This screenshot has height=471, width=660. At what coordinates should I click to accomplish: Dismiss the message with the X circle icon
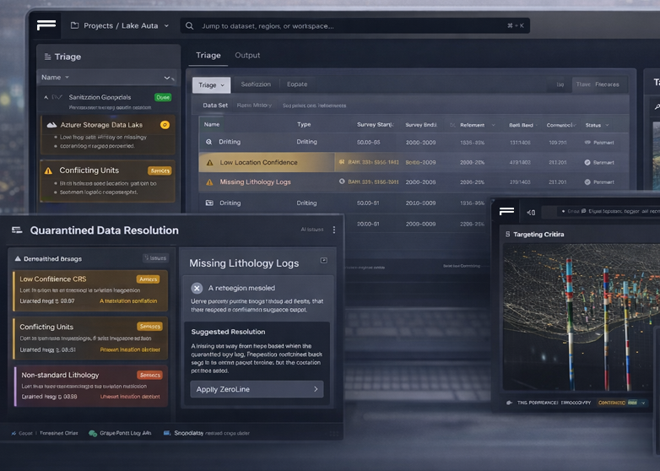(197, 288)
